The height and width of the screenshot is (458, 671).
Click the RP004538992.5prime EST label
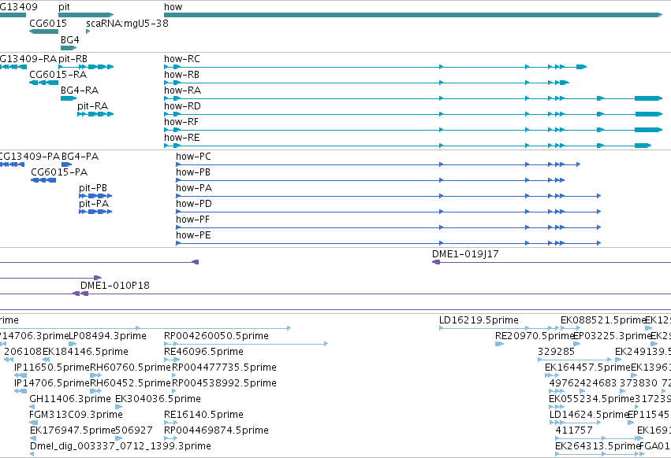tap(224, 384)
